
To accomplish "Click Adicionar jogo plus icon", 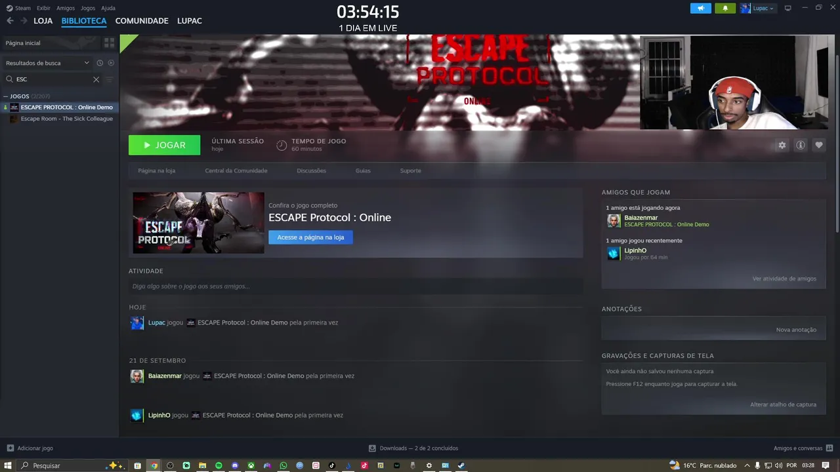I will [10, 448].
